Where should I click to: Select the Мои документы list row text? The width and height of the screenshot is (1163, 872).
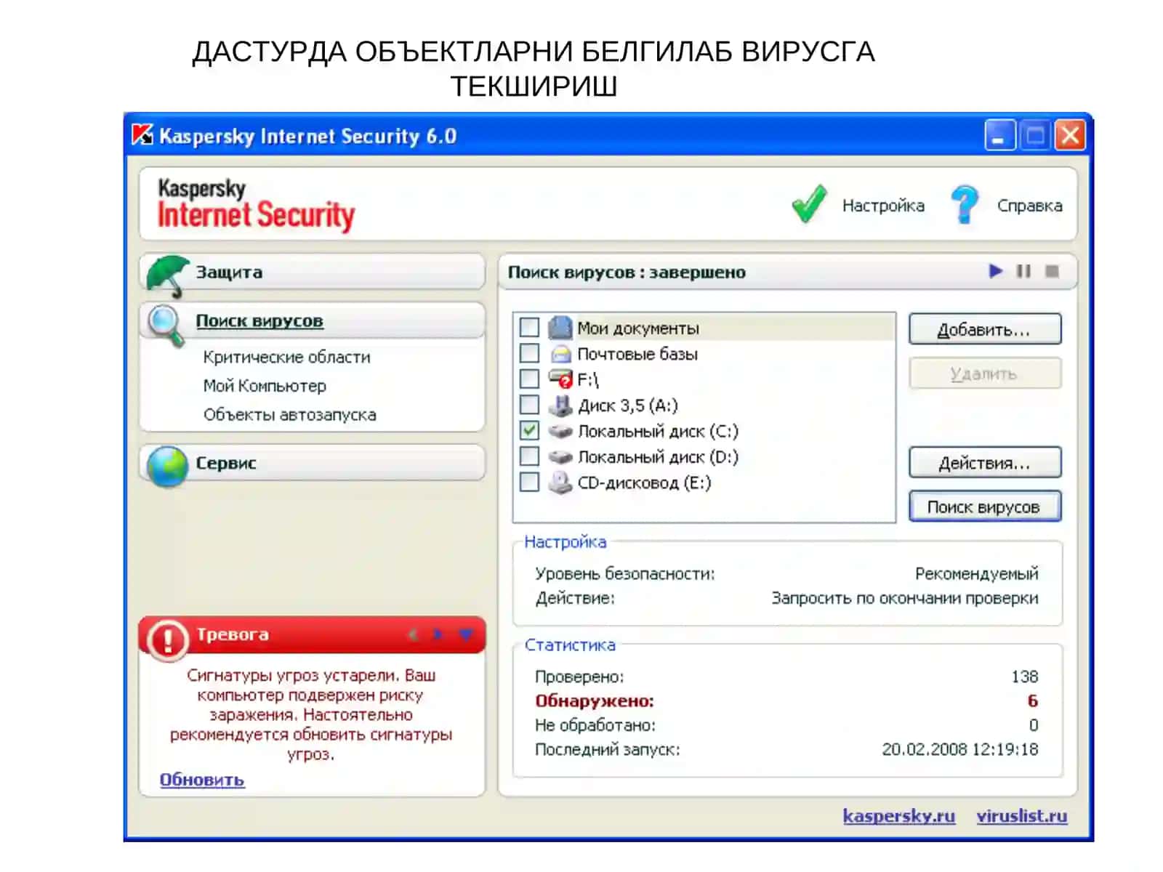click(x=638, y=328)
